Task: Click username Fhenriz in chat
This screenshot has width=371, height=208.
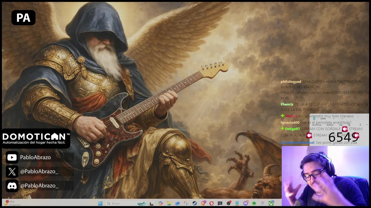Action: (287, 104)
